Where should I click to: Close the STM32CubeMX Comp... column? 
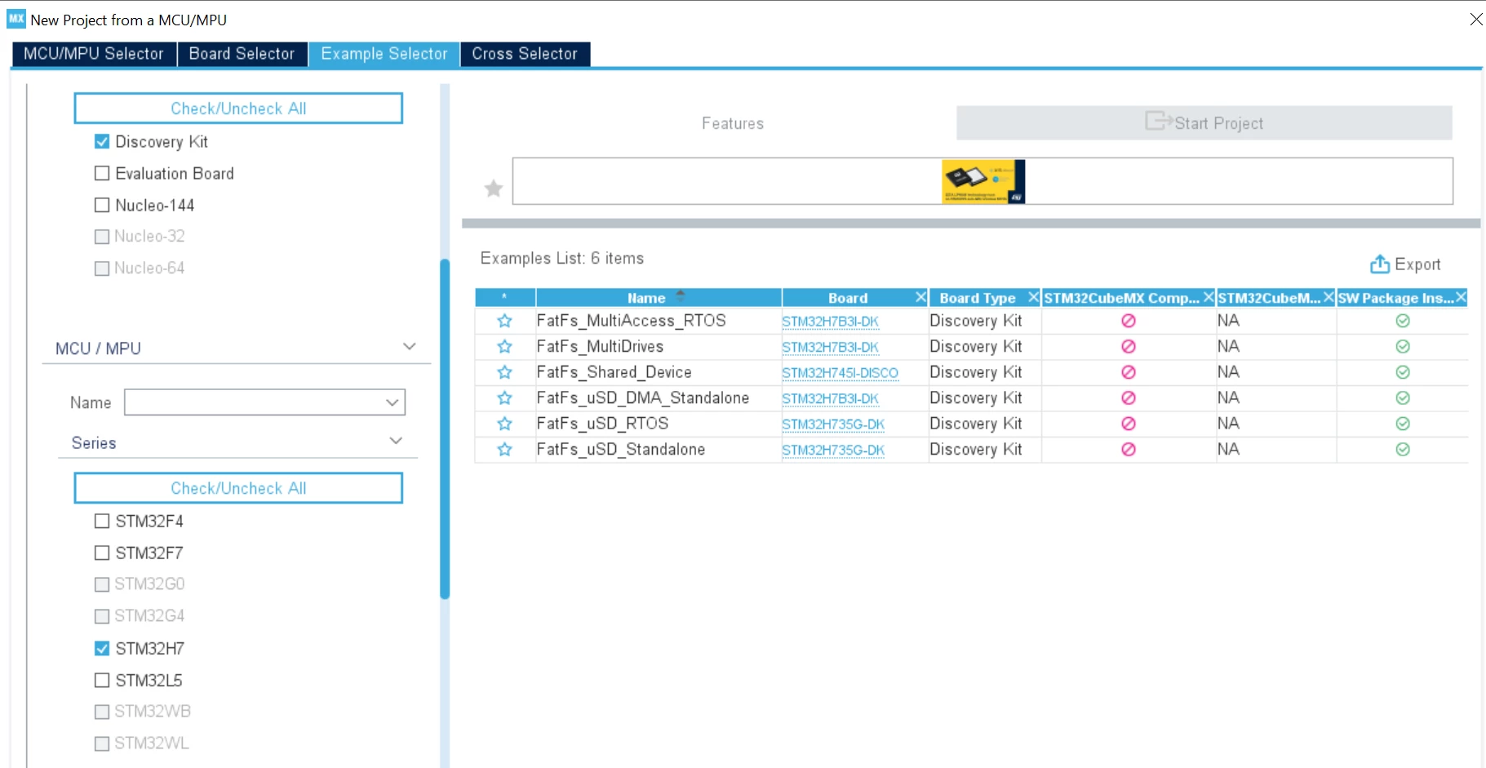1209,297
